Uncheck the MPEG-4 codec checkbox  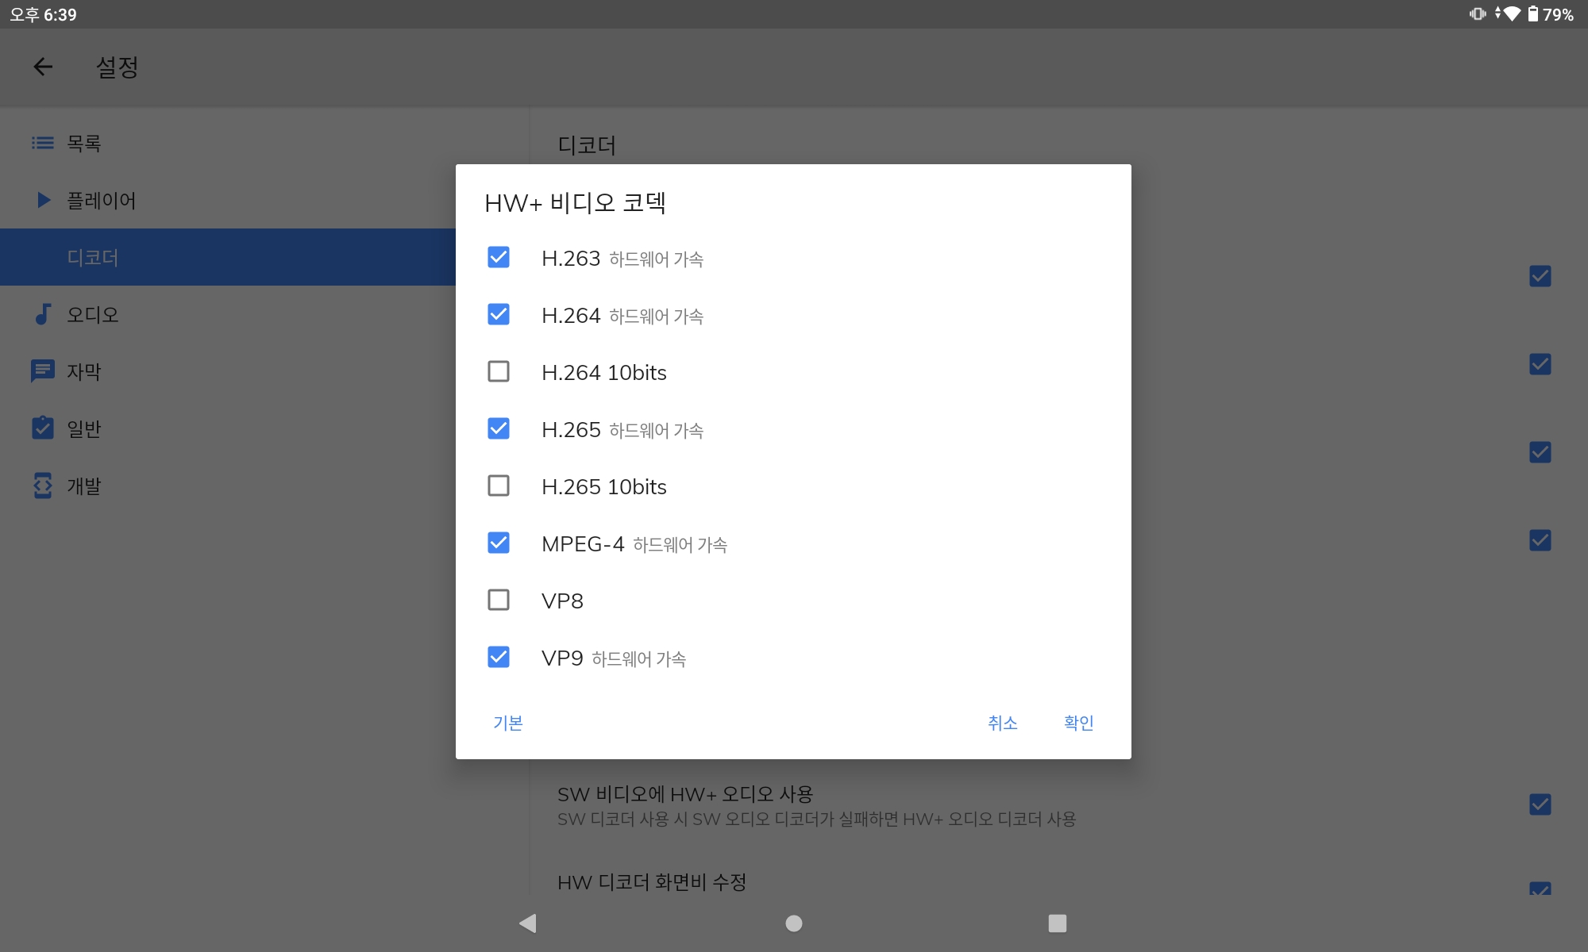[499, 543]
